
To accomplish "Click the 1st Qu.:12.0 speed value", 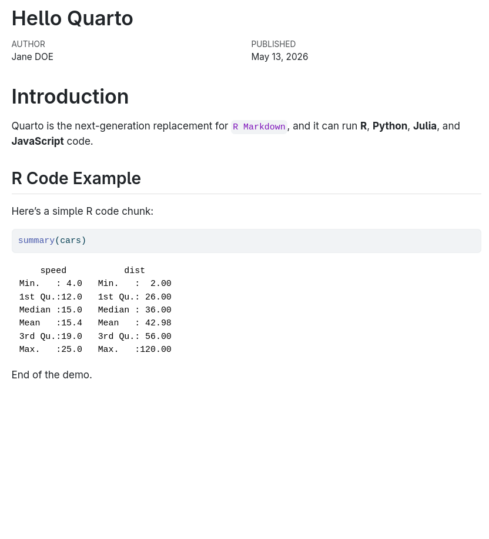I will click(x=51, y=297).
